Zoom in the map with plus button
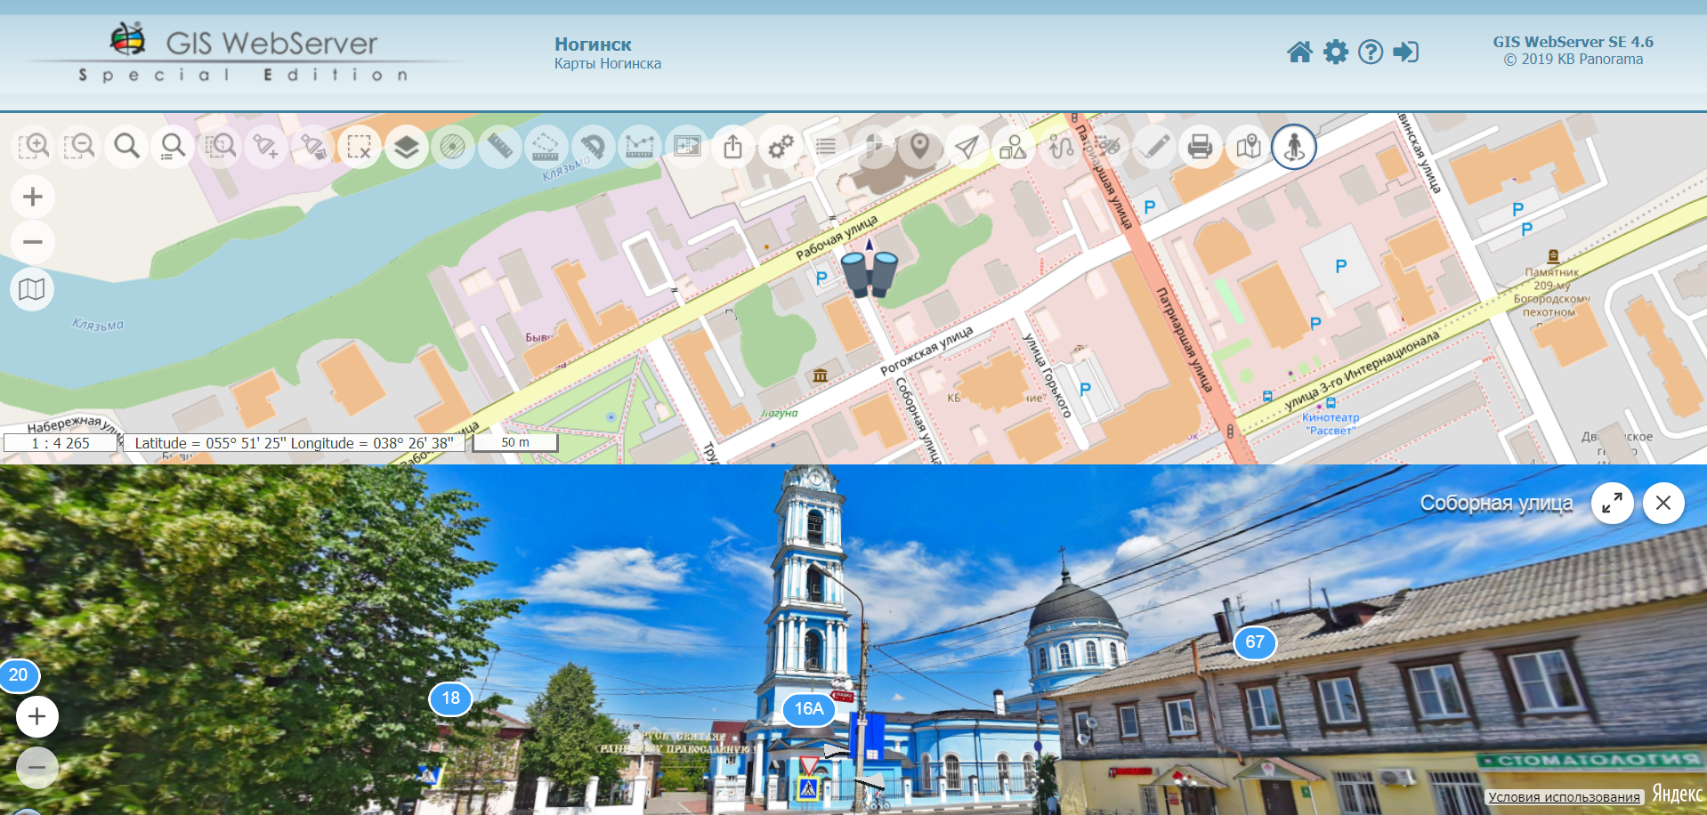 tap(33, 197)
